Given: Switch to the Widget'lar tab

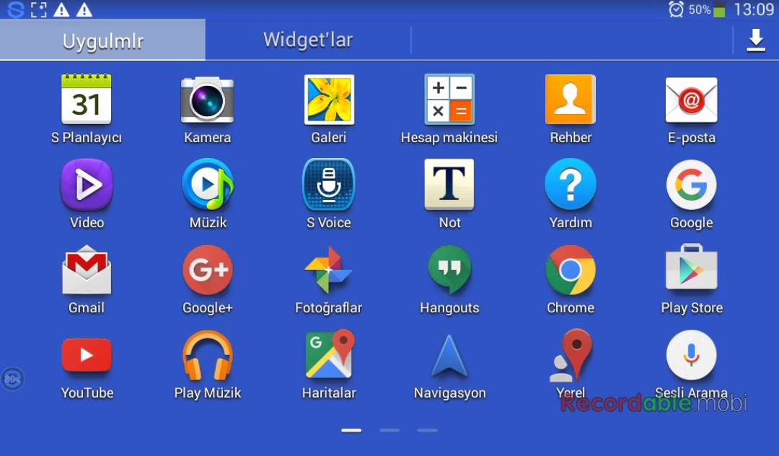Looking at the screenshot, I should [308, 40].
